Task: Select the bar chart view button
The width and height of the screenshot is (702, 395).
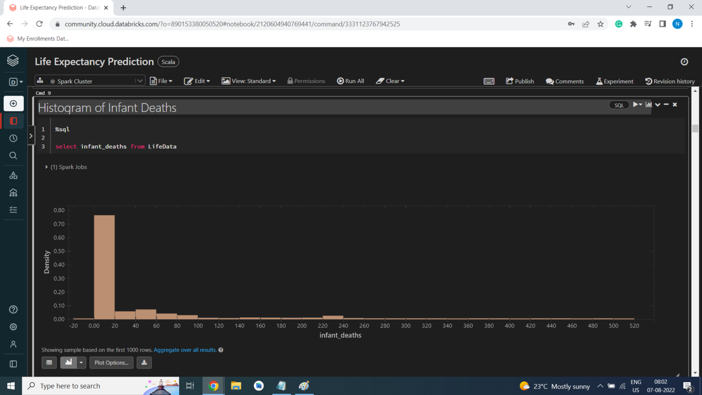Action: tap(69, 363)
